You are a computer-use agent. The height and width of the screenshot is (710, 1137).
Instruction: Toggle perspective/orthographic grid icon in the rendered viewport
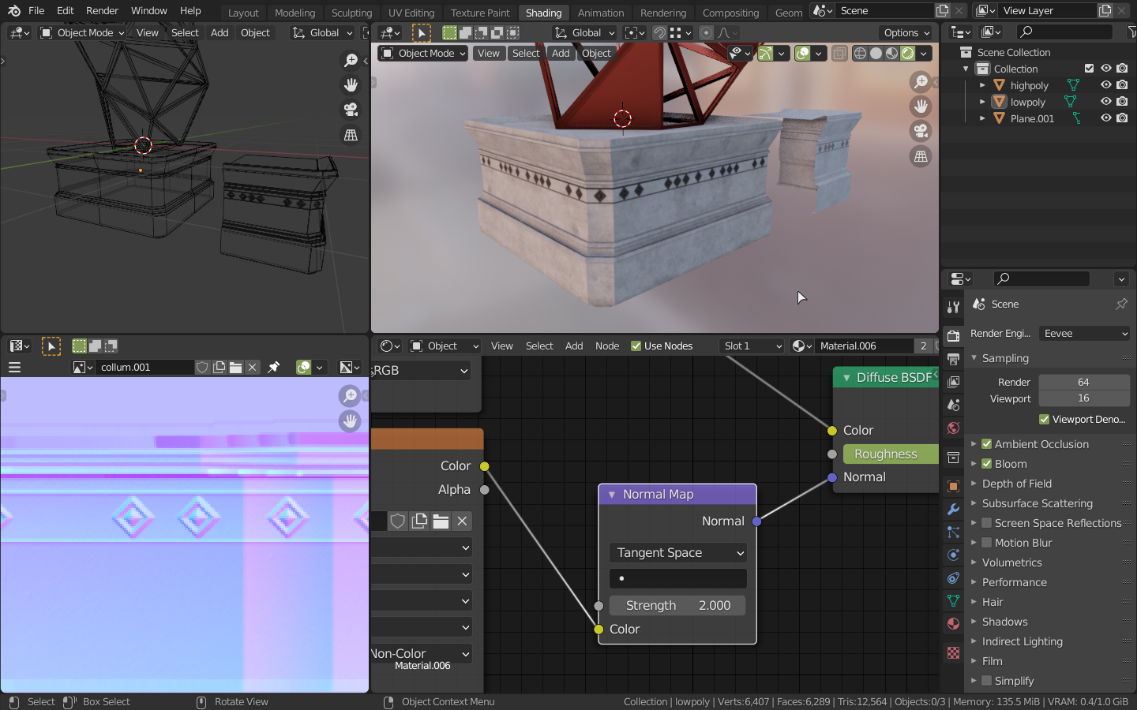[921, 156]
